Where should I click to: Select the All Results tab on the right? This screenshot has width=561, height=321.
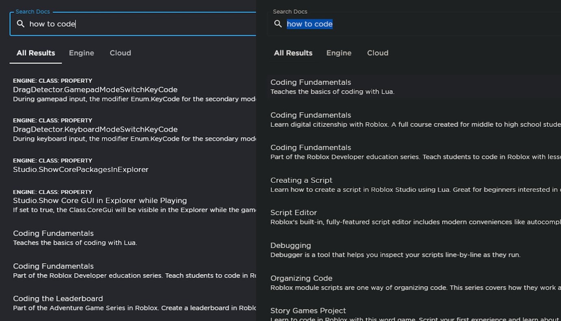(293, 53)
